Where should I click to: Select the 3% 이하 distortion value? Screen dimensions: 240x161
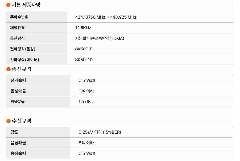click(86, 91)
